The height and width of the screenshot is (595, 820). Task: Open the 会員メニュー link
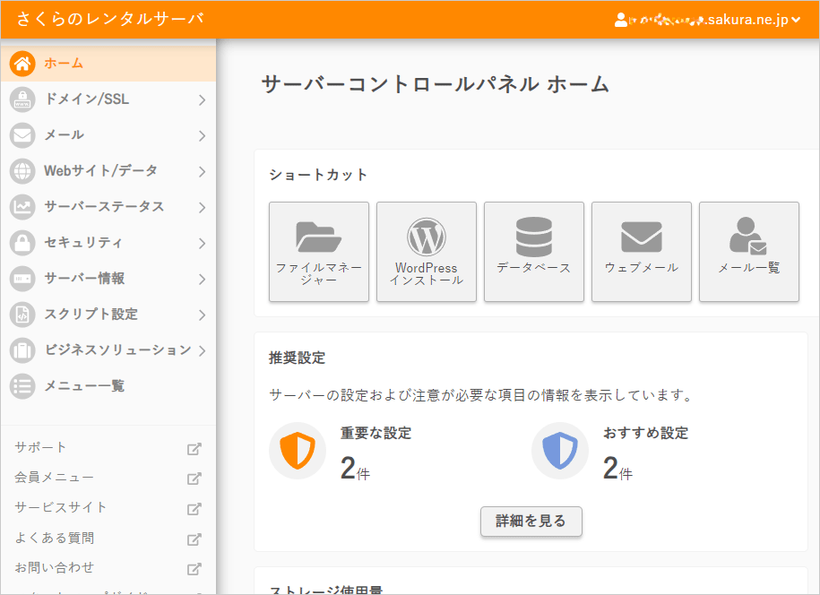click(54, 478)
